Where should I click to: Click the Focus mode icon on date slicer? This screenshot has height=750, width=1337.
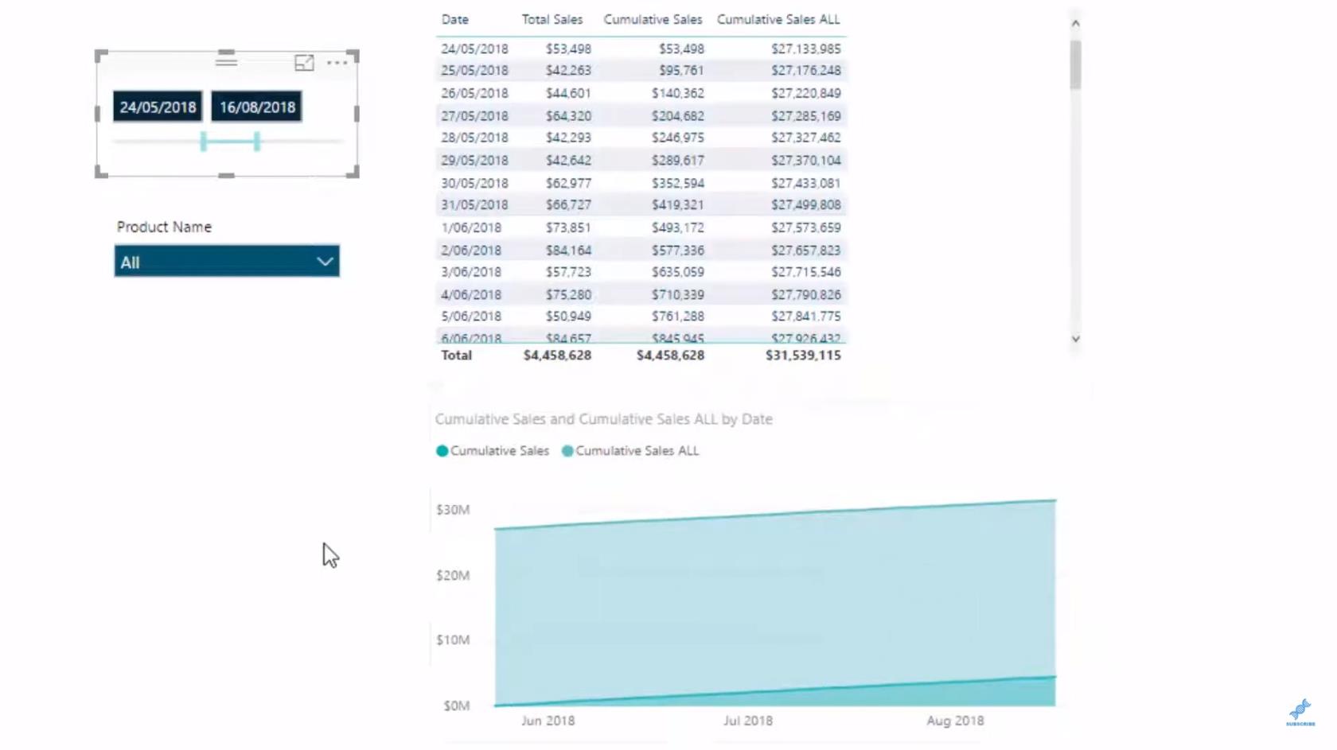(x=304, y=63)
